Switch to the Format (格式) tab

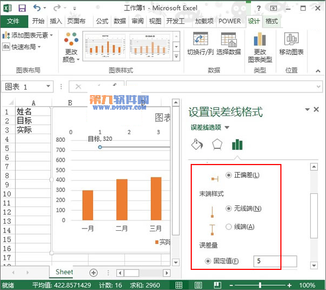[272, 21]
